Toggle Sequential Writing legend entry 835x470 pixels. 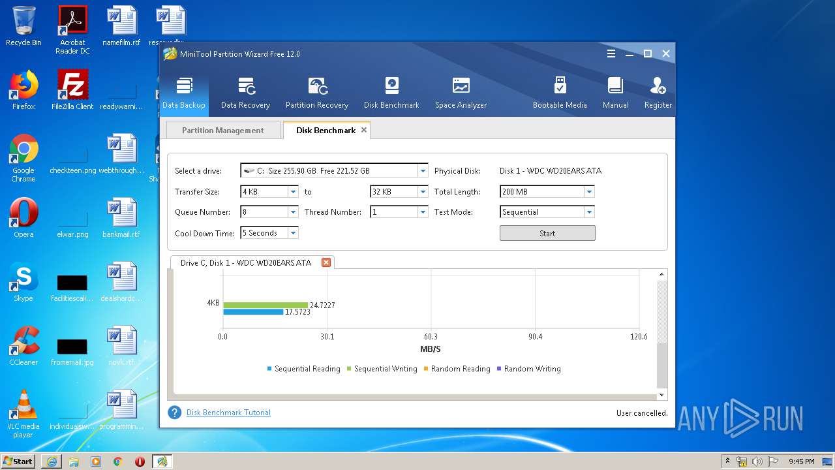tap(382, 369)
